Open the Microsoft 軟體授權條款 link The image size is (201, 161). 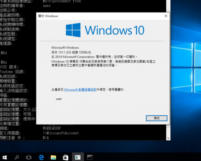[x=80, y=90]
